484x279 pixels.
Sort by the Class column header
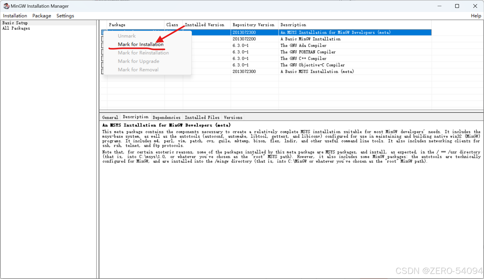point(173,25)
